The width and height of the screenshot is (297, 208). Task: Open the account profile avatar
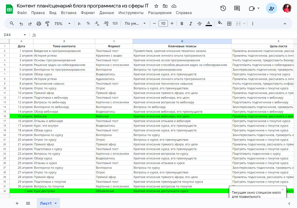click(x=287, y=8)
